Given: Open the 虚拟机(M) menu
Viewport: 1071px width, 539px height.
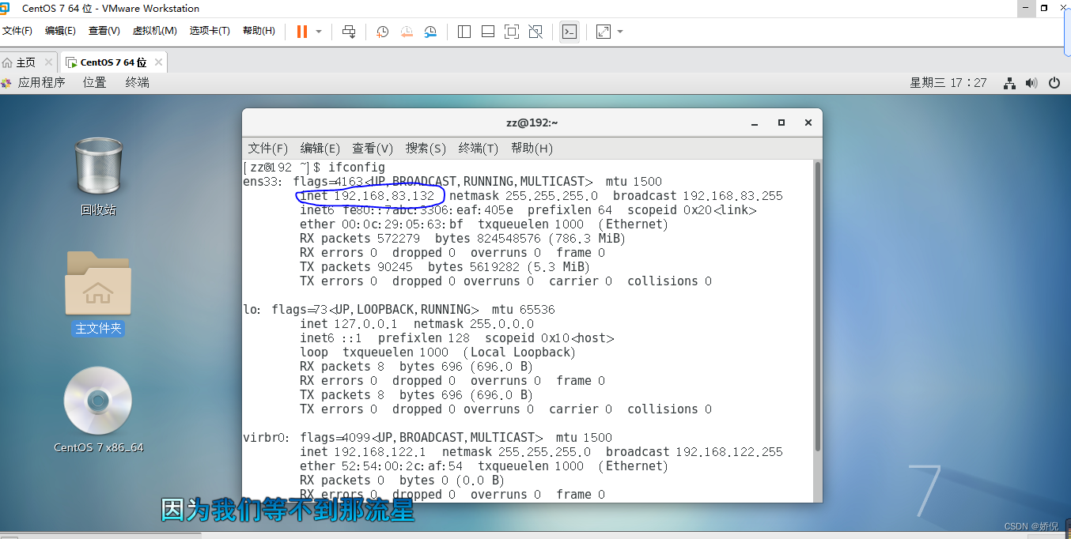Looking at the screenshot, I should pyautogui.click(x=154, y=31).
